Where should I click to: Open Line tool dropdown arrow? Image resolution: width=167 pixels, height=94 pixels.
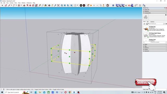click(11, 5)
